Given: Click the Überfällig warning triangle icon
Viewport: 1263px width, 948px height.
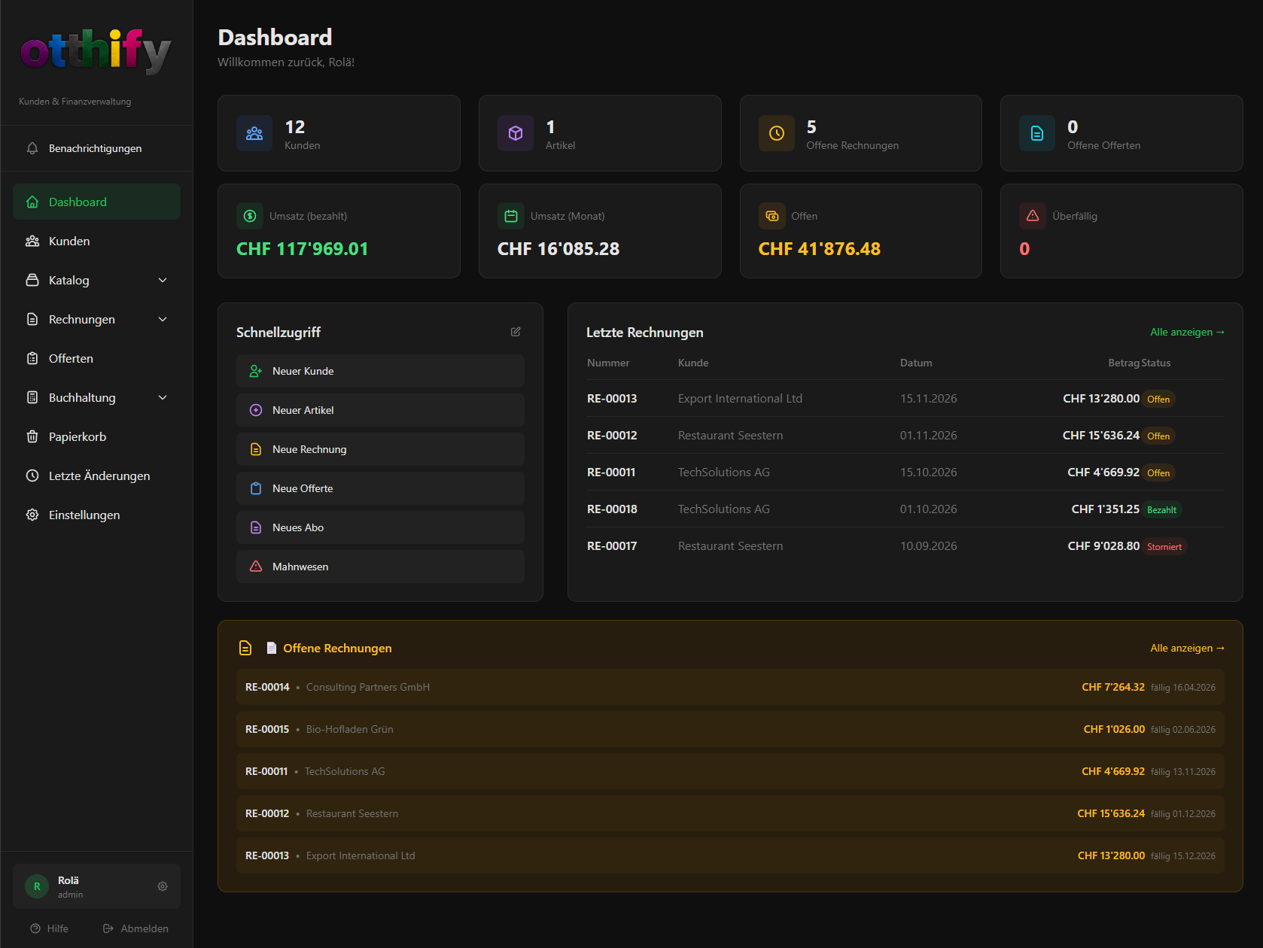Looking at the screenshot, I should tap(1033, 216).
